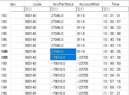The image size is (129, 95).
Task: Select the highlighted -79018.0 cell in row 189
Action: point(63,57)
